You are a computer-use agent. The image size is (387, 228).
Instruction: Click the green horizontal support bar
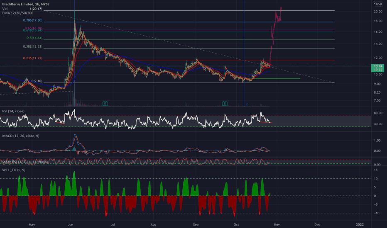(276, 79)
